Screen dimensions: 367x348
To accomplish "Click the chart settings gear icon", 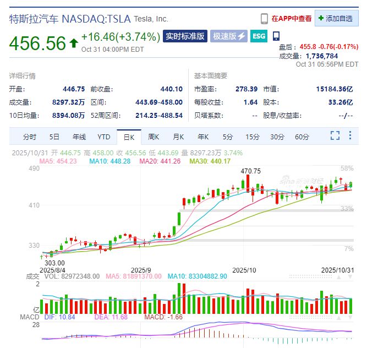I will tap(350, 136).
